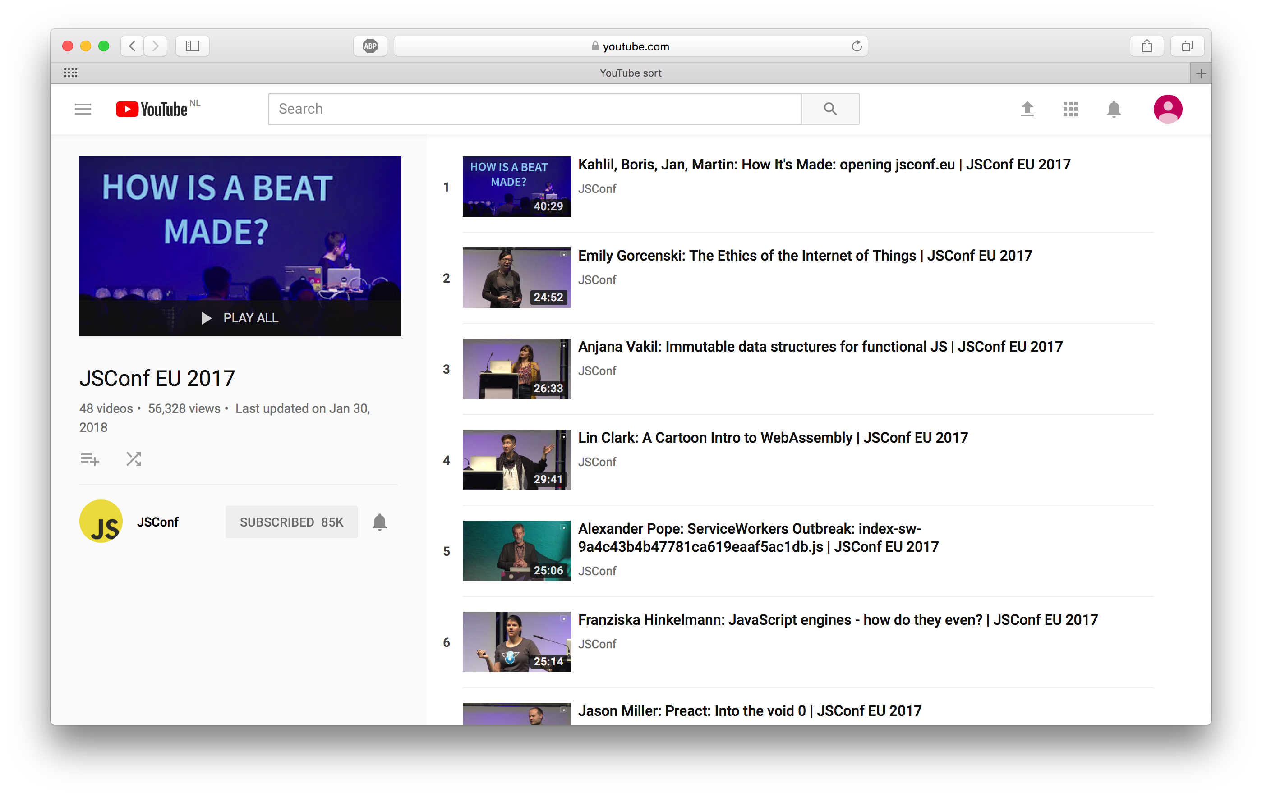Click the 29:41 video thumbnail
This screenshot has height=797, width=1262.
(517, 460)
